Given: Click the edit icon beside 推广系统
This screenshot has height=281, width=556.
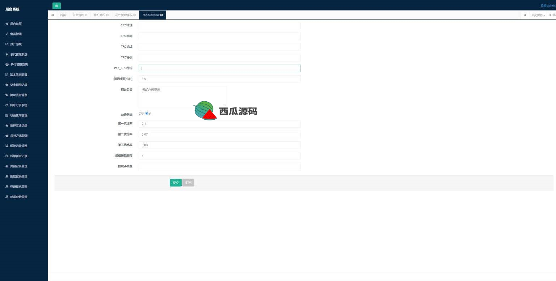Looking at the screenshot, I should pos(7,44).
